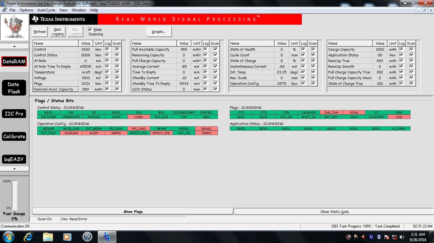Open the DataRAM screen from sidebar
The width and height of the screenshot is (434, 243).
tap(14, 62)
